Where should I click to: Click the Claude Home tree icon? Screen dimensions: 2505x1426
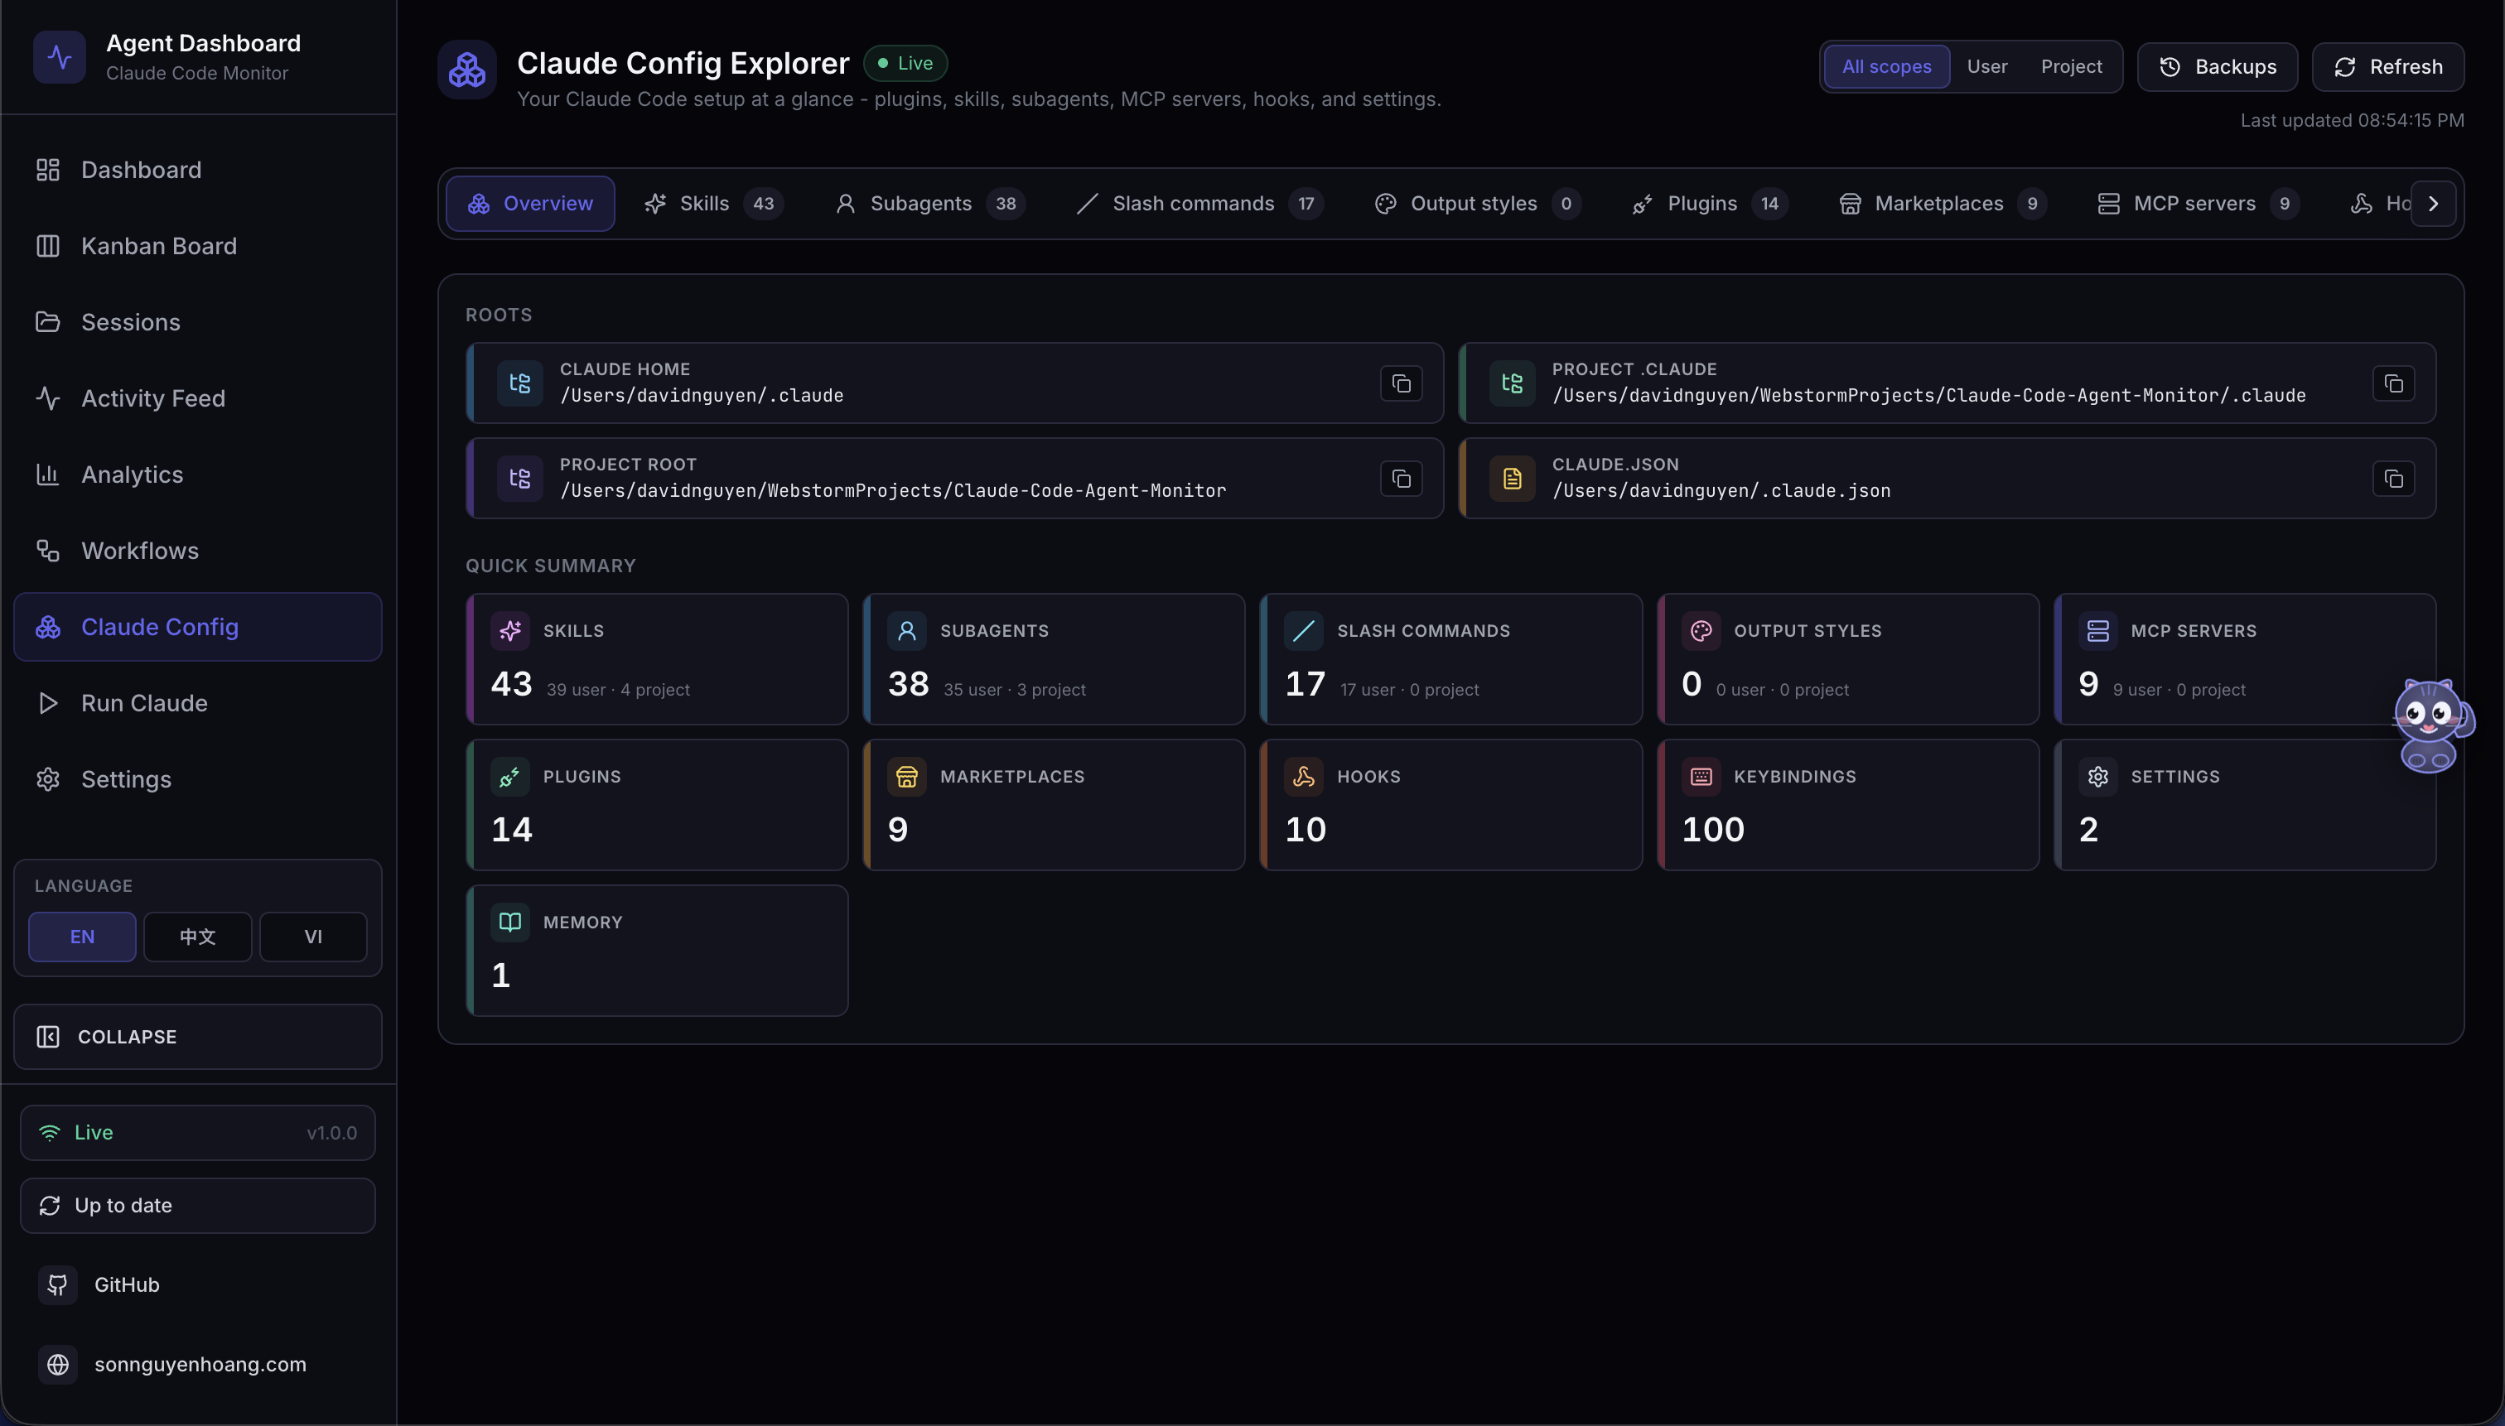pyautogui.click(x=520, y=383)
